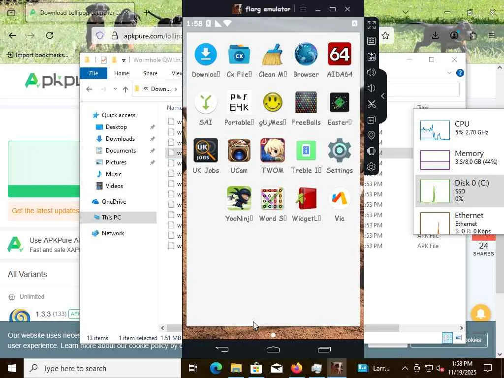Viewport: 504px width, 378px height.
Task: Open emulator sidebar settings gear
Action: [x=371, y=167]
